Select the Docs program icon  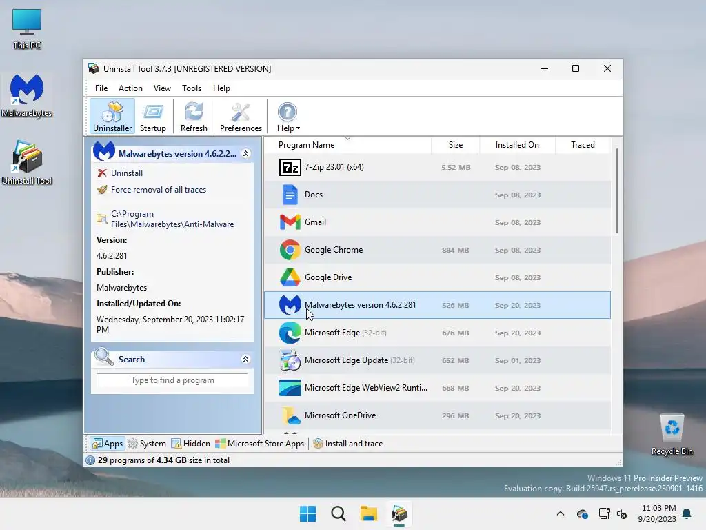pyautogui.click(x=290, y=195)
